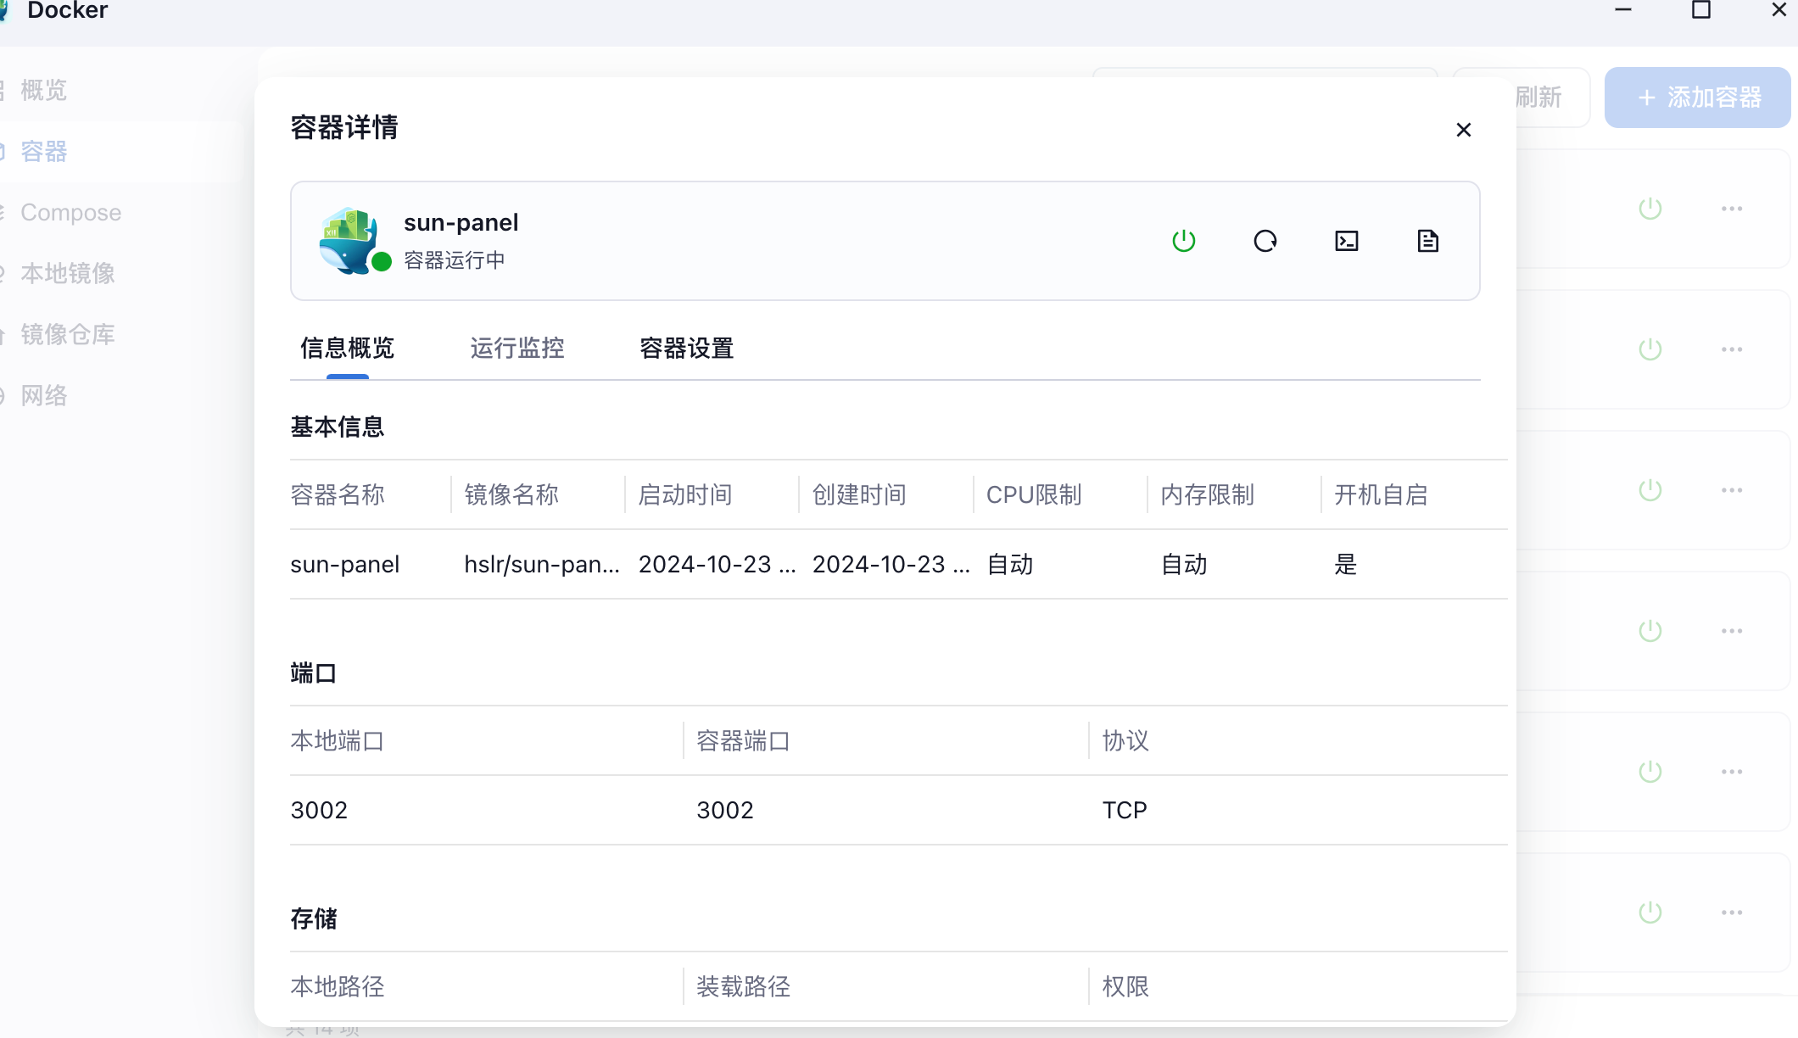
Task: Click the sun-panel whale container icon
Action: (349, 240)
